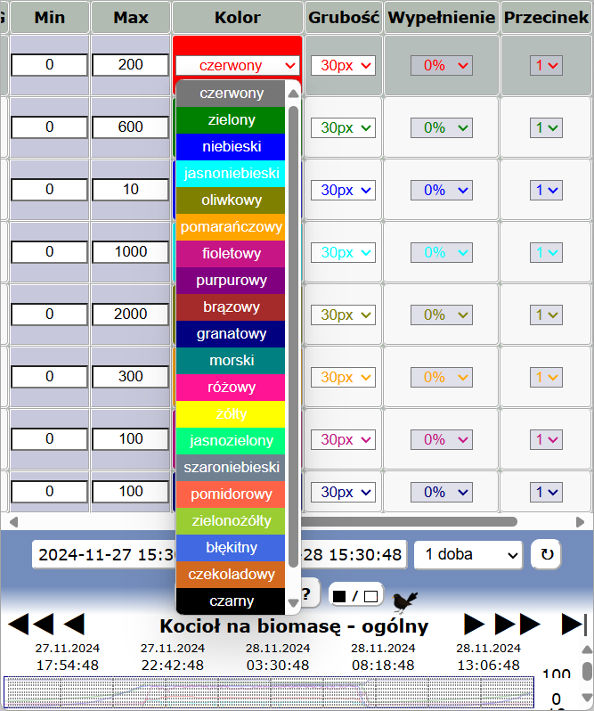Step forward with the single right arrow
Image resolution: width=594 pixels, height=711 pixels.
(475, 625)
